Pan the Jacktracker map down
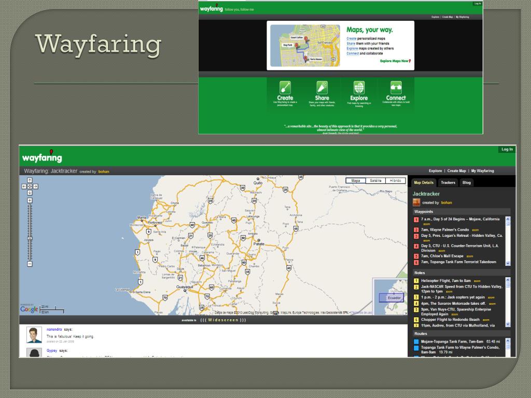The height and width of the screenshot is (398, 531). pos(30,193)
